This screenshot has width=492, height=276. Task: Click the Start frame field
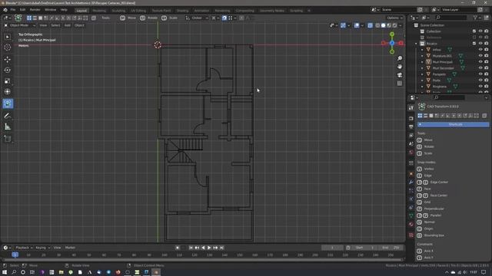pyautogui.click(x=364, y=248)
